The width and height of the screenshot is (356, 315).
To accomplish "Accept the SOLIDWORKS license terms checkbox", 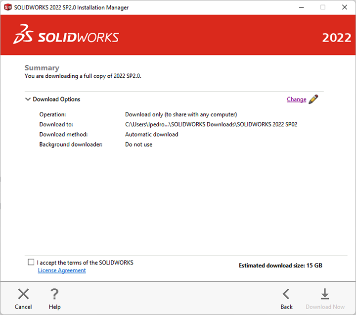I will tap(31, 262).
